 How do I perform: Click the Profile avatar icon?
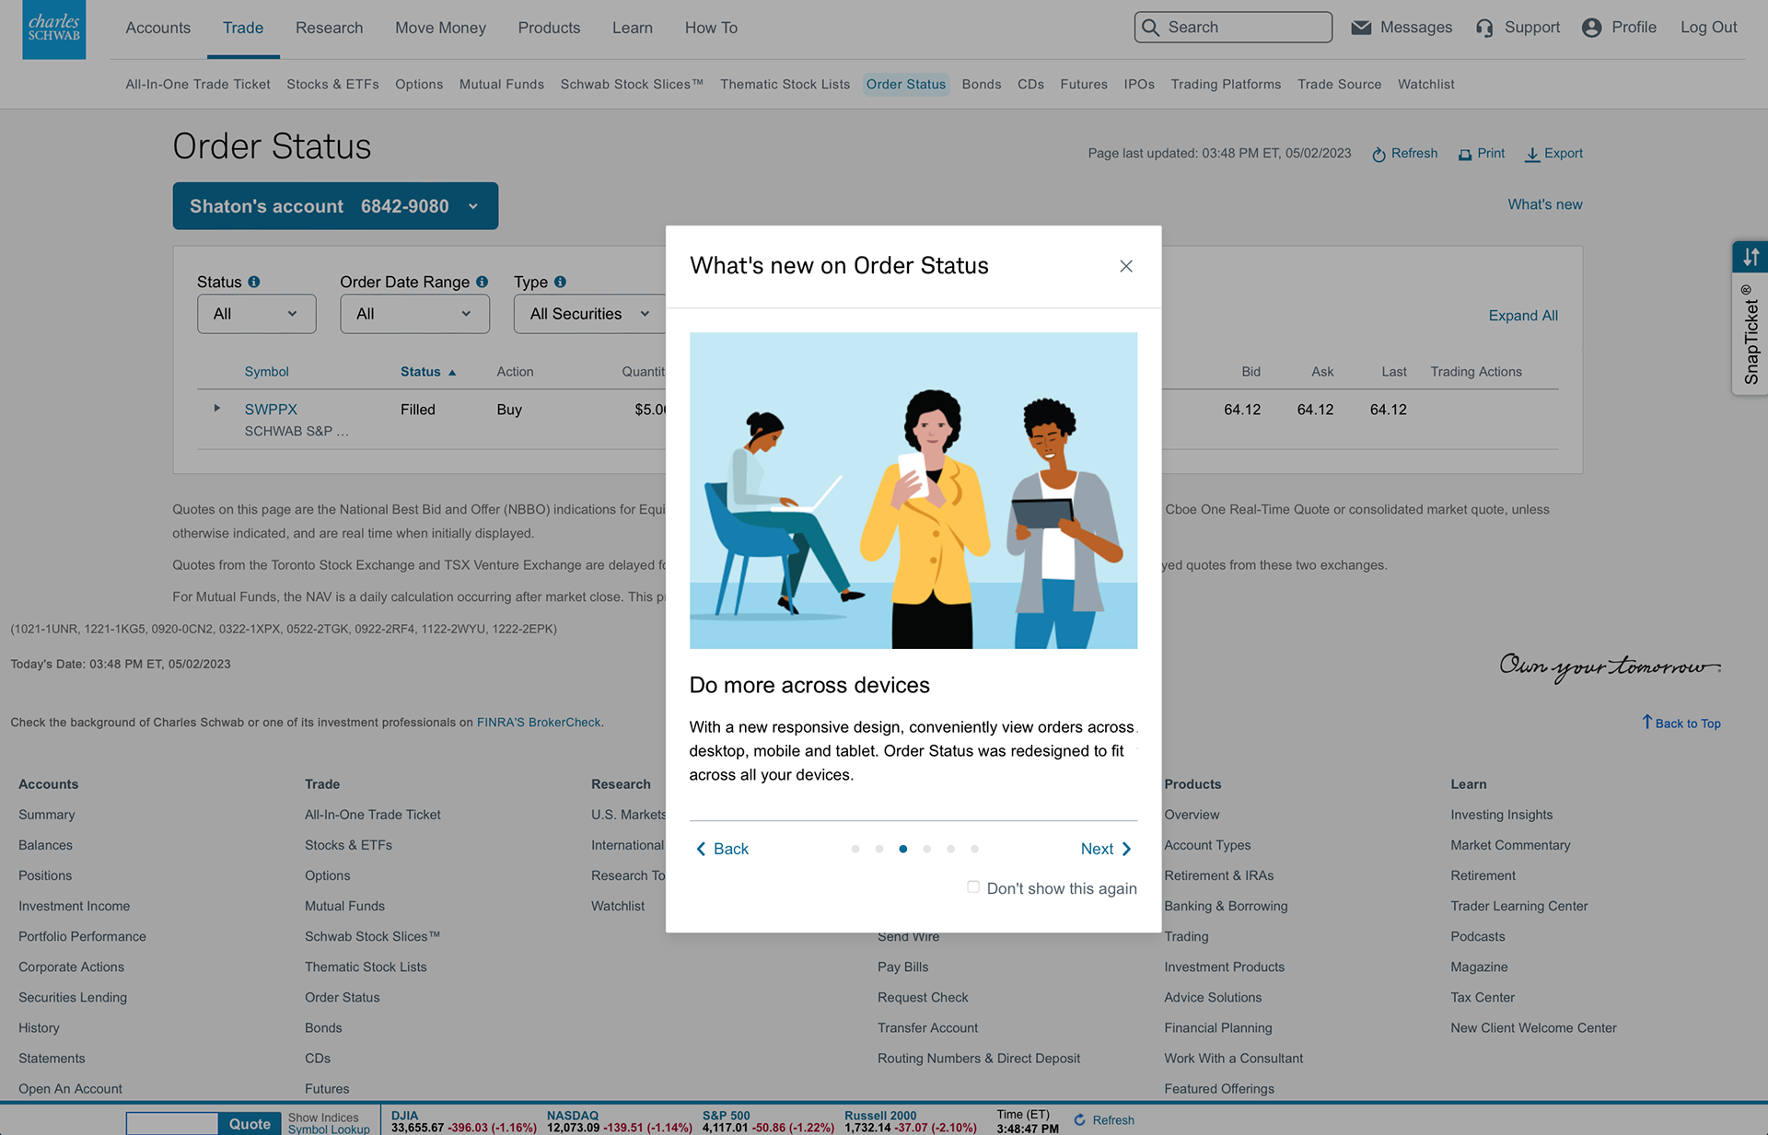(1591, 28)
